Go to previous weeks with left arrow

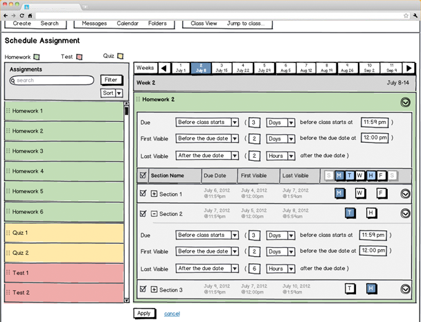(x=164, y=68)
